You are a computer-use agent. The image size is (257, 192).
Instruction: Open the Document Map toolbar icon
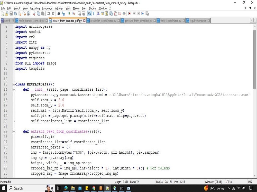pyautogui.click(x=107, y=14)
